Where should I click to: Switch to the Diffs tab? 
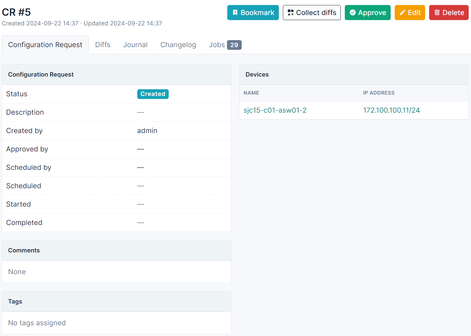tap(103, 45)
